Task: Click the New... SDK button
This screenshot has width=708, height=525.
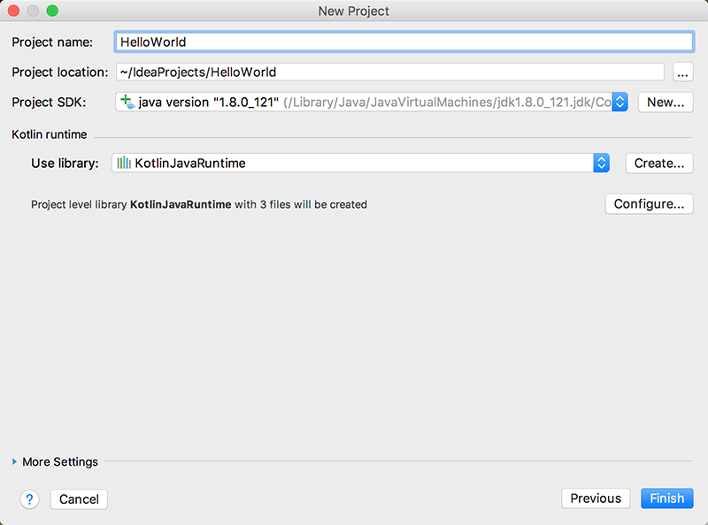Action: click(665, 102)
